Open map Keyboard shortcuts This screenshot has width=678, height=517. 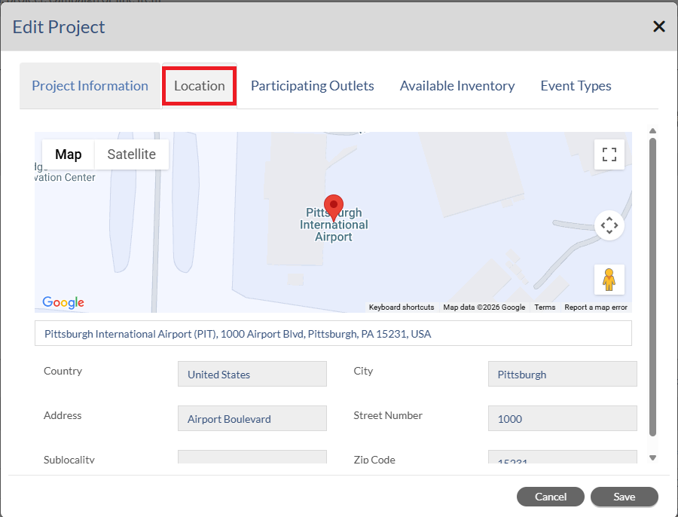pyautogui.click(x=402, y=307)
